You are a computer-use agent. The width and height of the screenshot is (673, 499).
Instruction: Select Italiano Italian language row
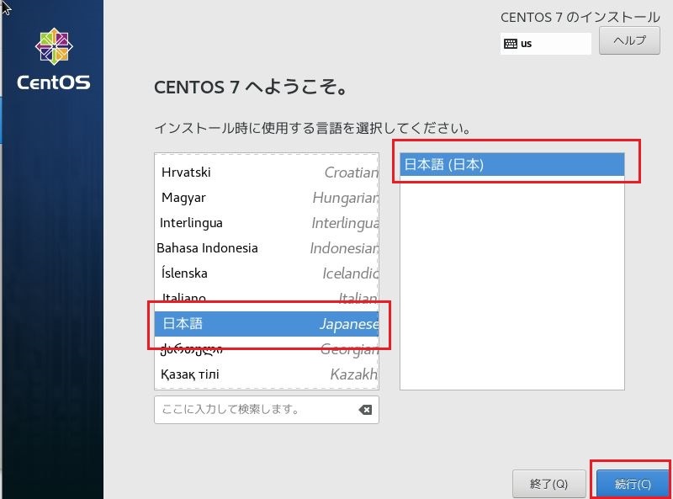[267, 298]
